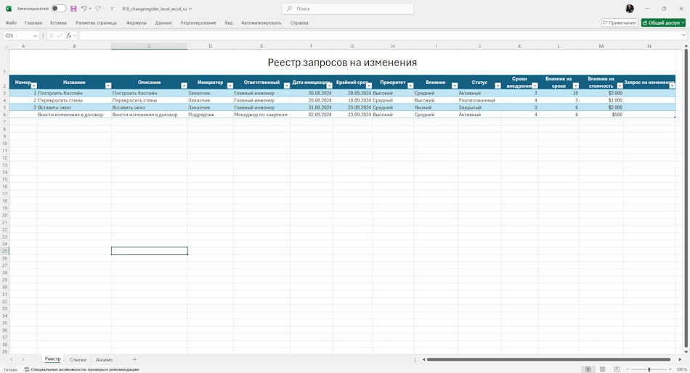Switch to the Главная ribbon tab

pos(33,23)
